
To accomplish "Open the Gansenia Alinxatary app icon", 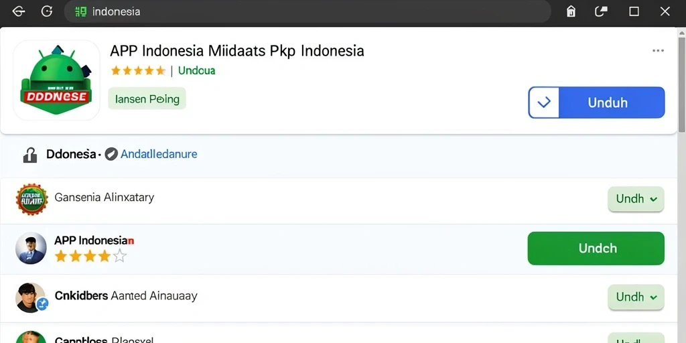I will pyautogui.click(x=31, y=199).
